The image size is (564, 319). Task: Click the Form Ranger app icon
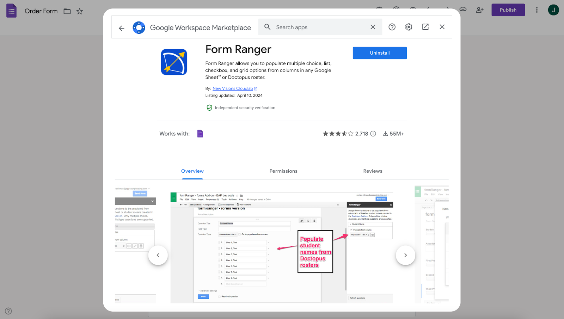coord(174,62)
